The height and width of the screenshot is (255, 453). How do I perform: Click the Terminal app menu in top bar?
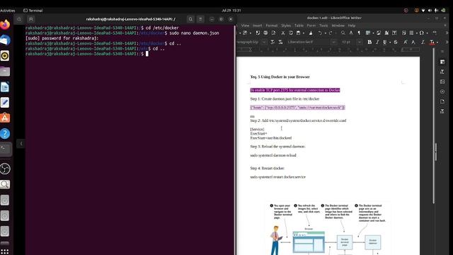click(x=33, y=11)
